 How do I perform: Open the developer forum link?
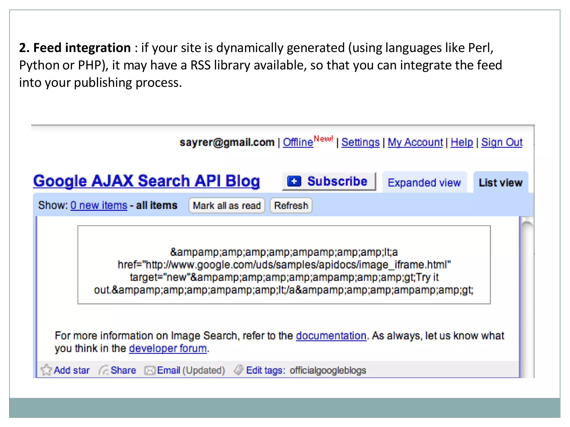(168, 348)
